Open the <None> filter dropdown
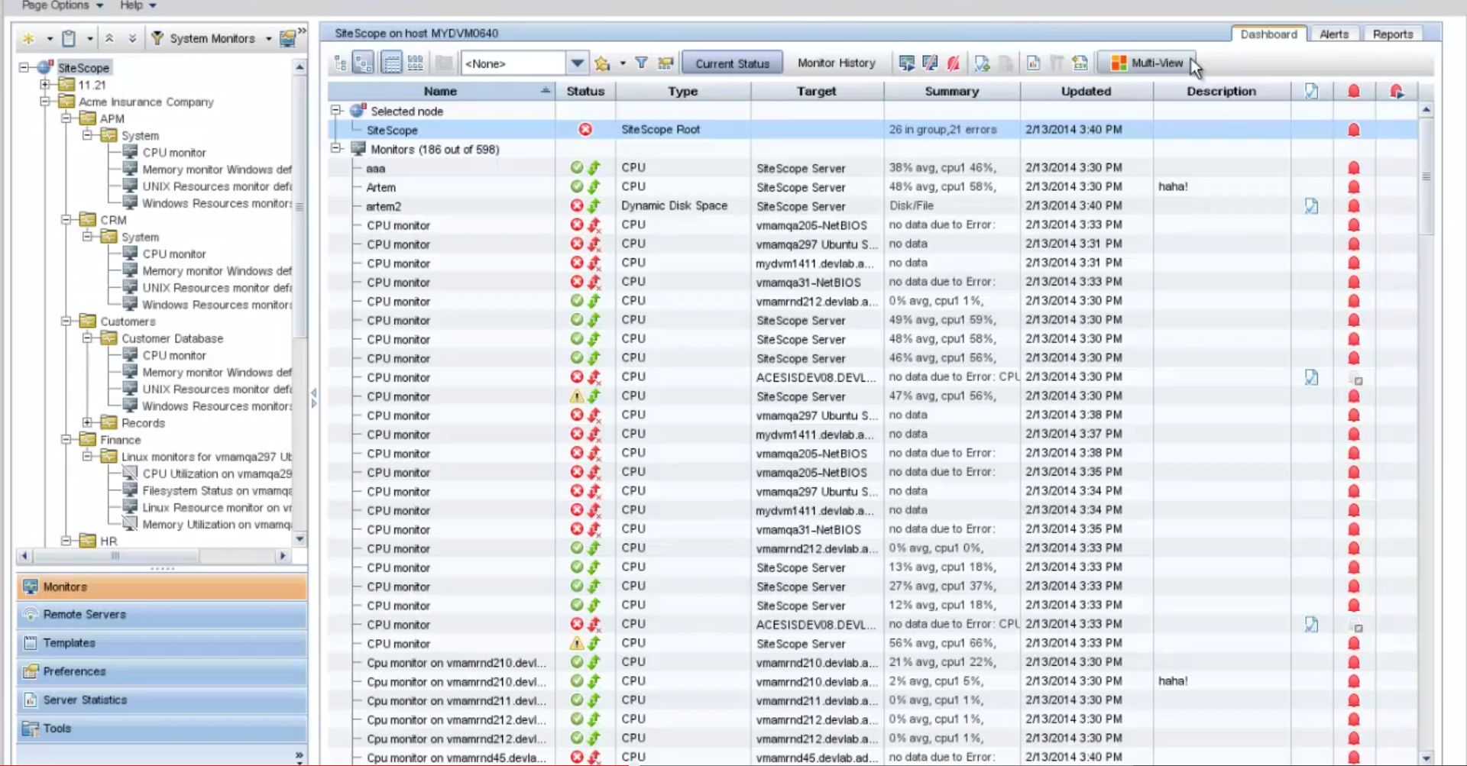Image resolution: width=1467 pixels, height=766 pixels. tap(578, 63)
